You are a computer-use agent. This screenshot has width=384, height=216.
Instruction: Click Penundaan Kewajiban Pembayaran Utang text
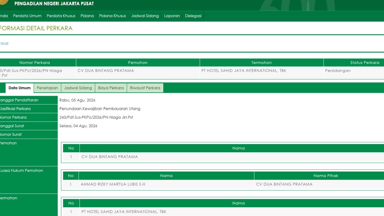pos(100,109)
